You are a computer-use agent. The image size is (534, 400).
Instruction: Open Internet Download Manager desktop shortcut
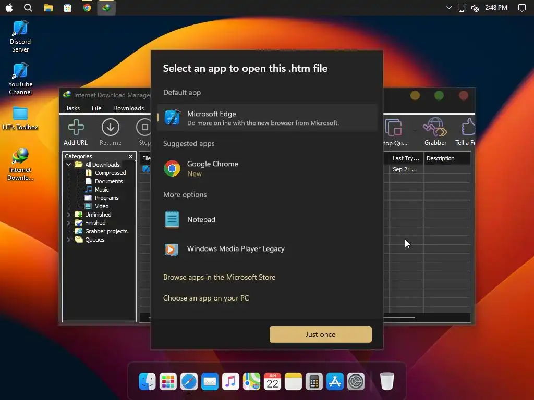point(20,165)
